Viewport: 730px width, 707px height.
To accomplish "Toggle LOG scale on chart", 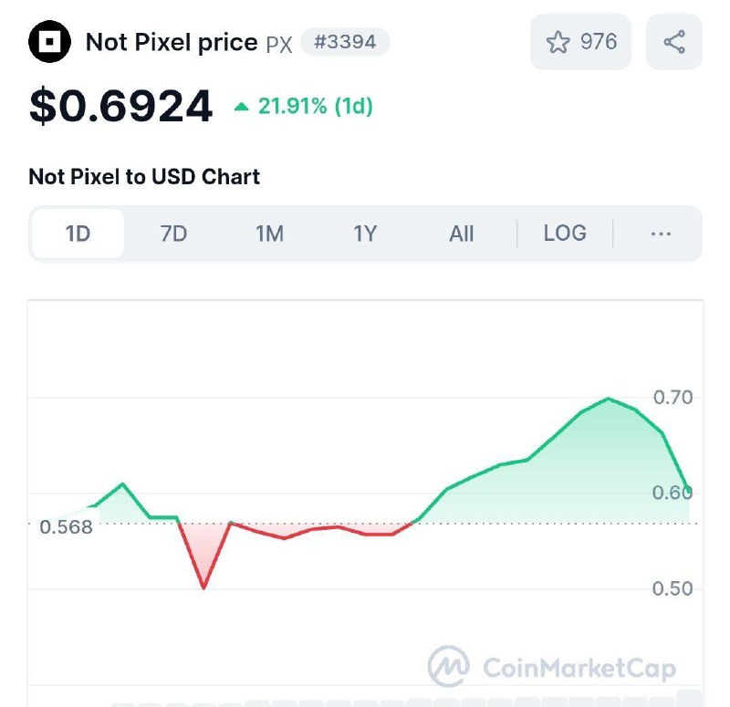I will point(565,234).
